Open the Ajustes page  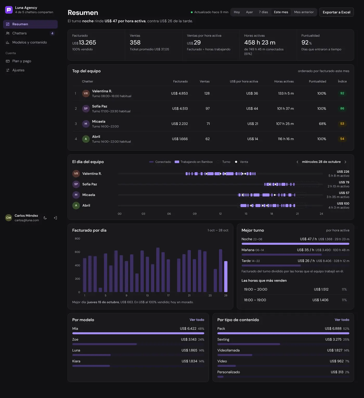(30, 70)
